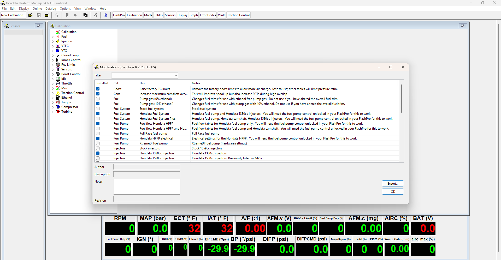
Task: Open the Online menu
Action: tap(37, 9)
